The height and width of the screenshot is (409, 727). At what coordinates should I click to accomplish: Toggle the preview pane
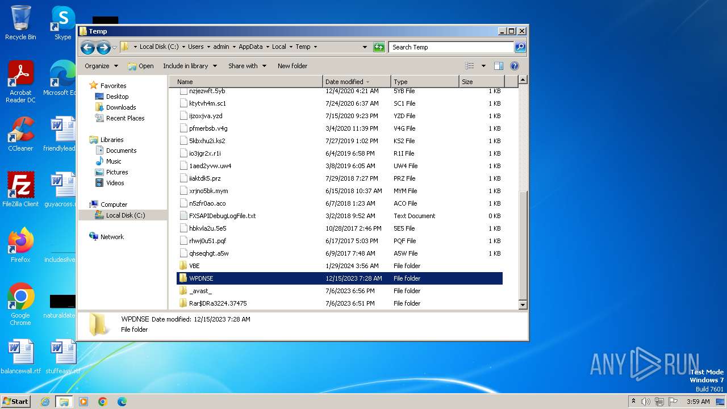(x=499, y=66)
